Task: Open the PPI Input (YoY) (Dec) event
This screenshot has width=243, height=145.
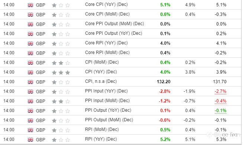Action: (106, 91)
